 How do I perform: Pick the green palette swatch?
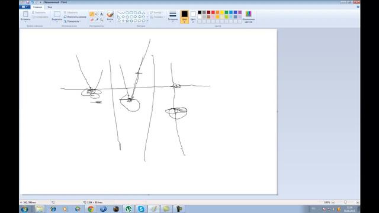pos(226,12)
